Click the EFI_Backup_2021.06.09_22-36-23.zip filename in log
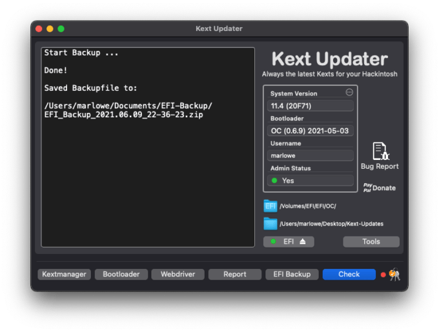 [x=123, y=115]
